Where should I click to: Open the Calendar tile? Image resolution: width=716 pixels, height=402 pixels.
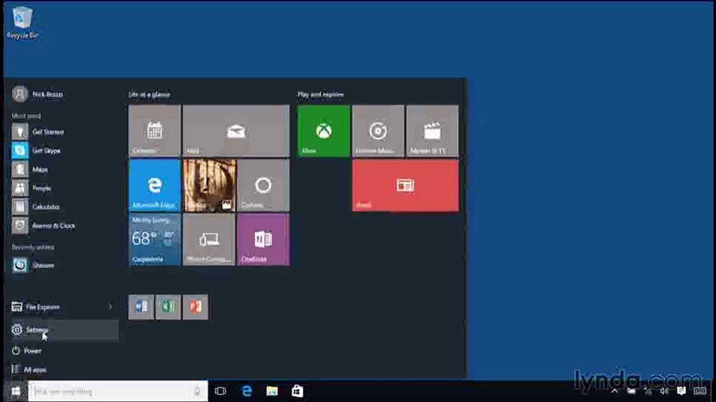pos(155,131)
